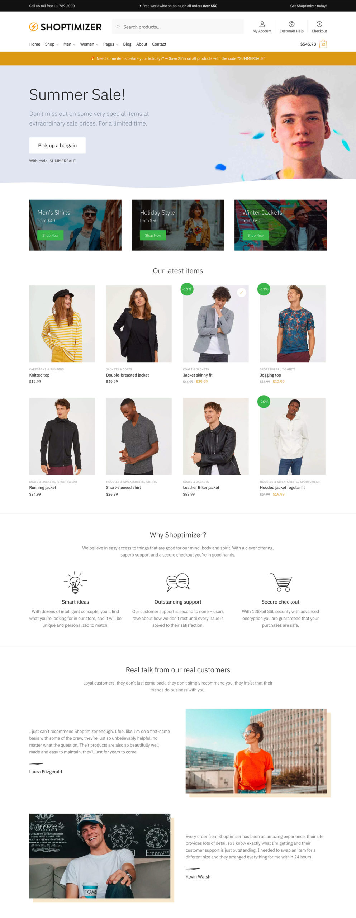Expand the Shop dropdown menu

click(52, 44)
